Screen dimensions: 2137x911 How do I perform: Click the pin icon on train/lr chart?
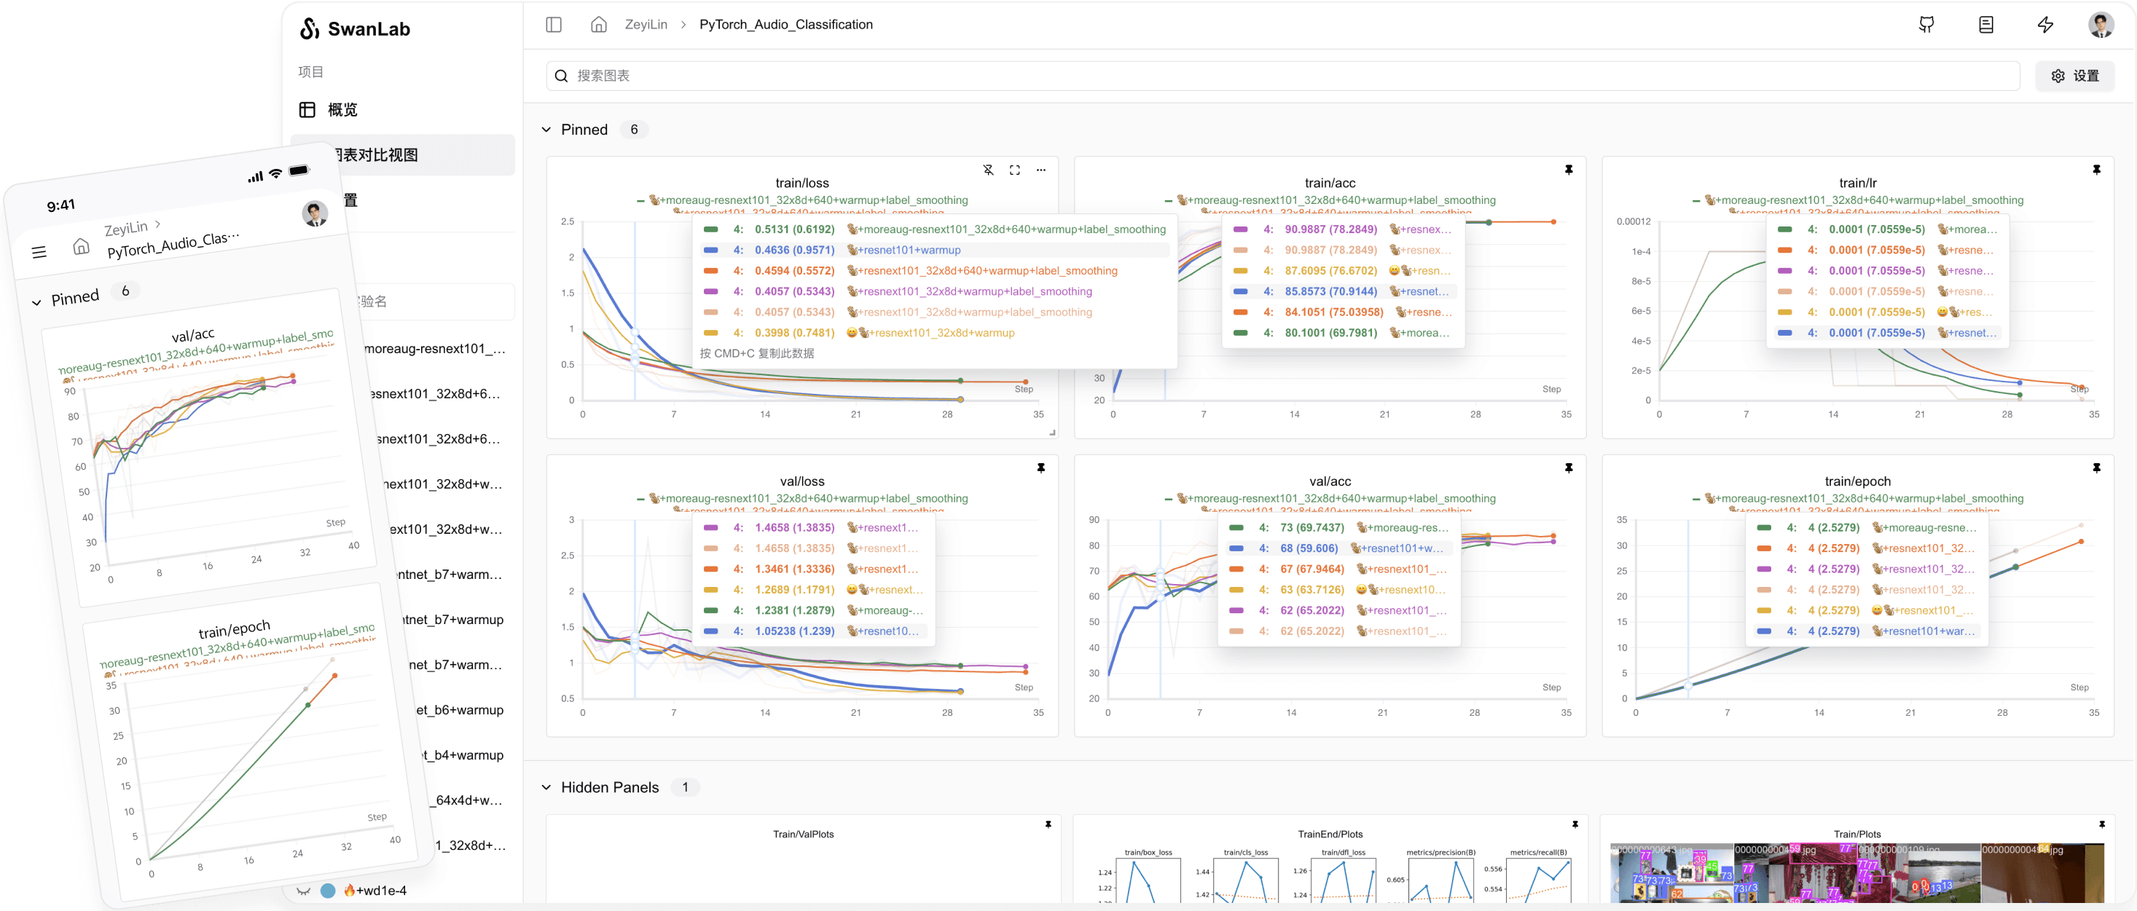2096,170
